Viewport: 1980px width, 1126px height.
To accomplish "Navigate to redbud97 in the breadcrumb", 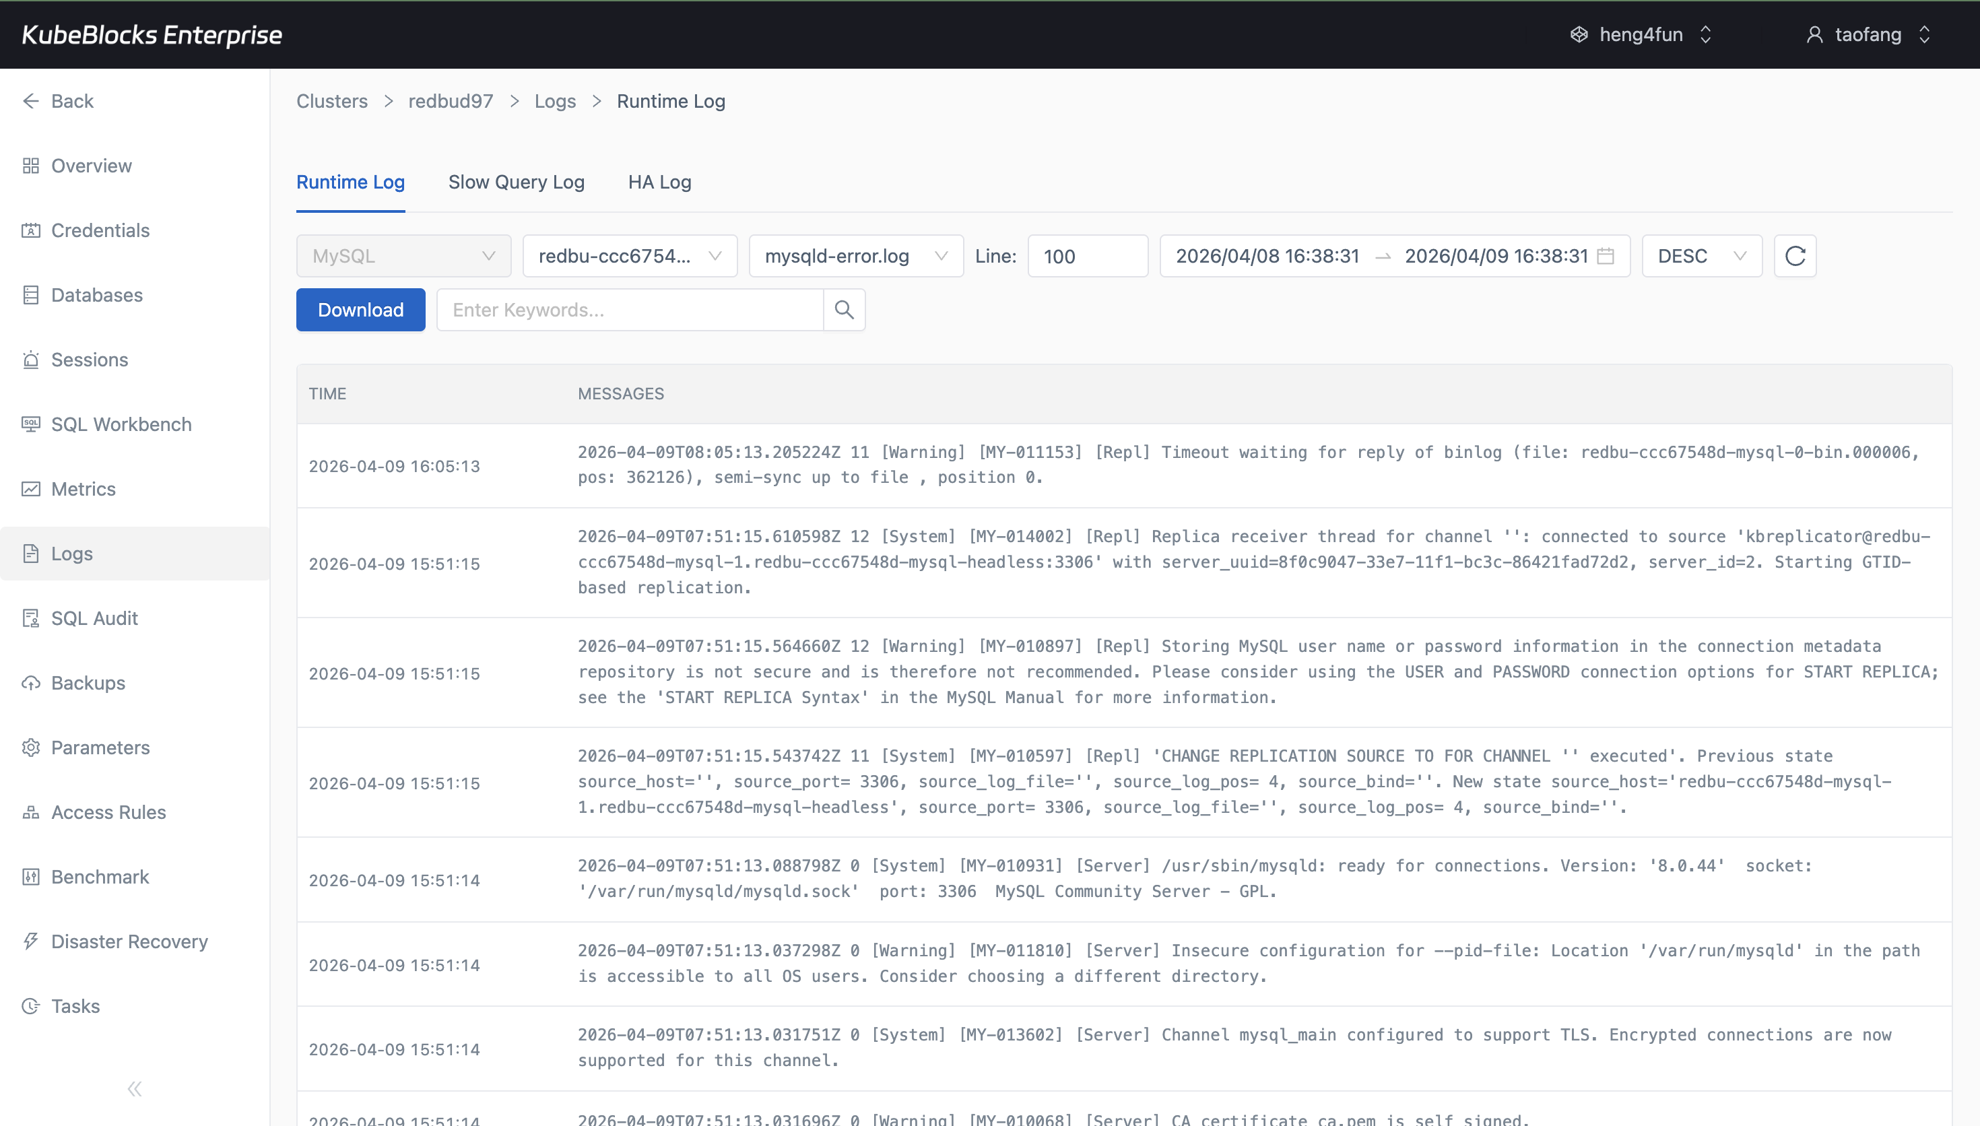I will coord(451,100).
